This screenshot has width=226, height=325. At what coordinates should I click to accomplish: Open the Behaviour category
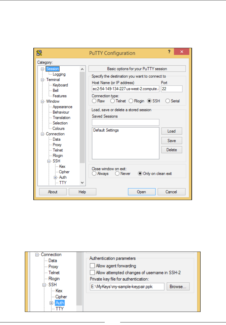(61, 112)
